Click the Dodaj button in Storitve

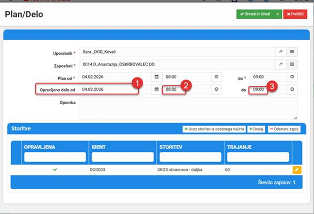(256, 129)
